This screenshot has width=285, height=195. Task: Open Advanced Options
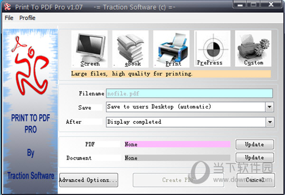point(88,180)
